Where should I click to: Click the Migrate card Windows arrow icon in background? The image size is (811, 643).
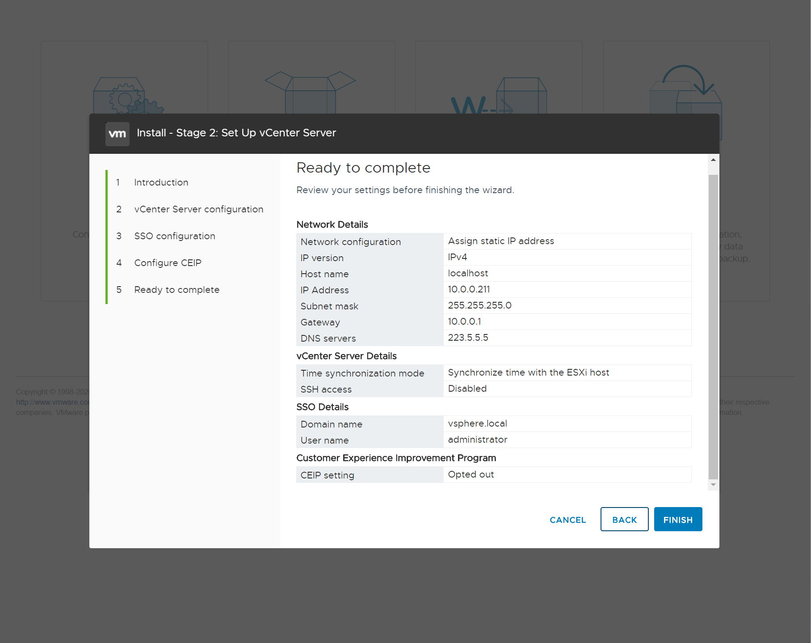(x=499, y=95)
